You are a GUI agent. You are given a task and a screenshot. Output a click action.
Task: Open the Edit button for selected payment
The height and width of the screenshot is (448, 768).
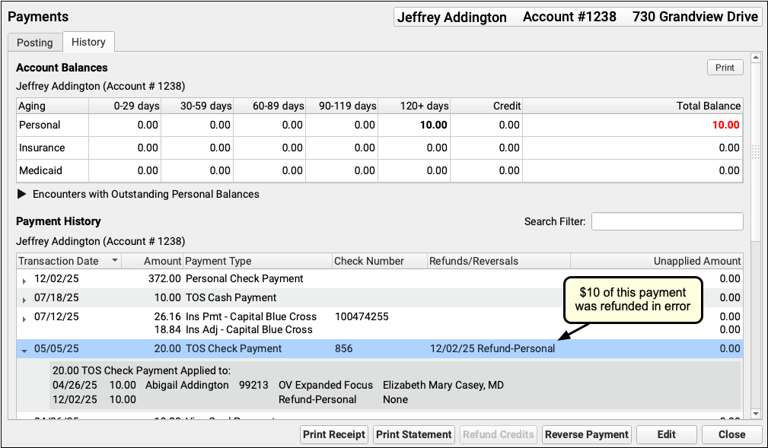coord(666,434)
